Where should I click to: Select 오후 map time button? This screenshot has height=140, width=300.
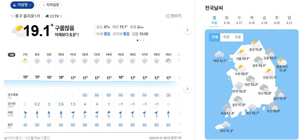[x=238, y=37]
